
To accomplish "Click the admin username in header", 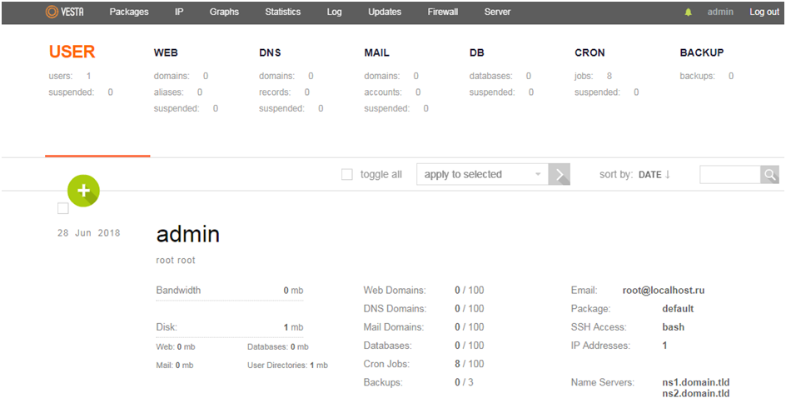I will (721, 12).
